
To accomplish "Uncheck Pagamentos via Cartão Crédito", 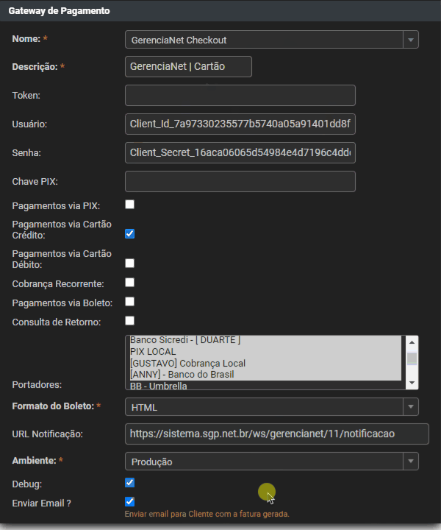I will (129, 233).
